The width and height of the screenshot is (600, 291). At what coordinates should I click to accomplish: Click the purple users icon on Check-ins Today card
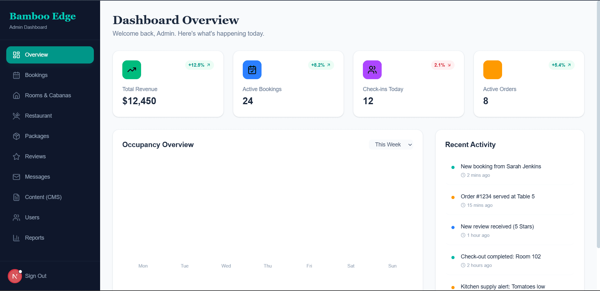[372, 69]
